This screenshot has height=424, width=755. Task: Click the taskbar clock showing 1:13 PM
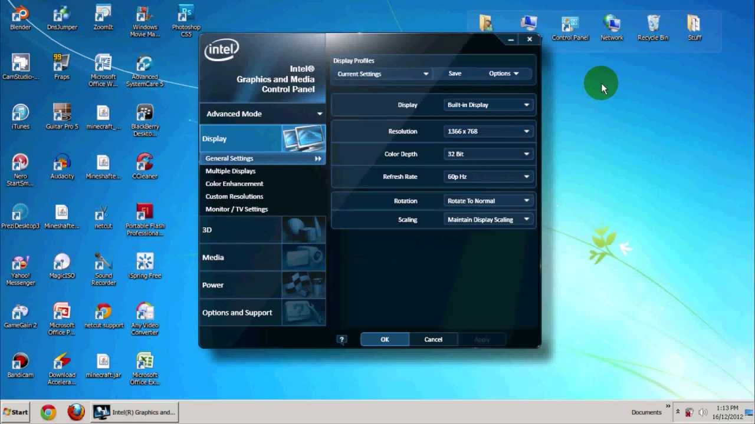[x=727, y=412]
